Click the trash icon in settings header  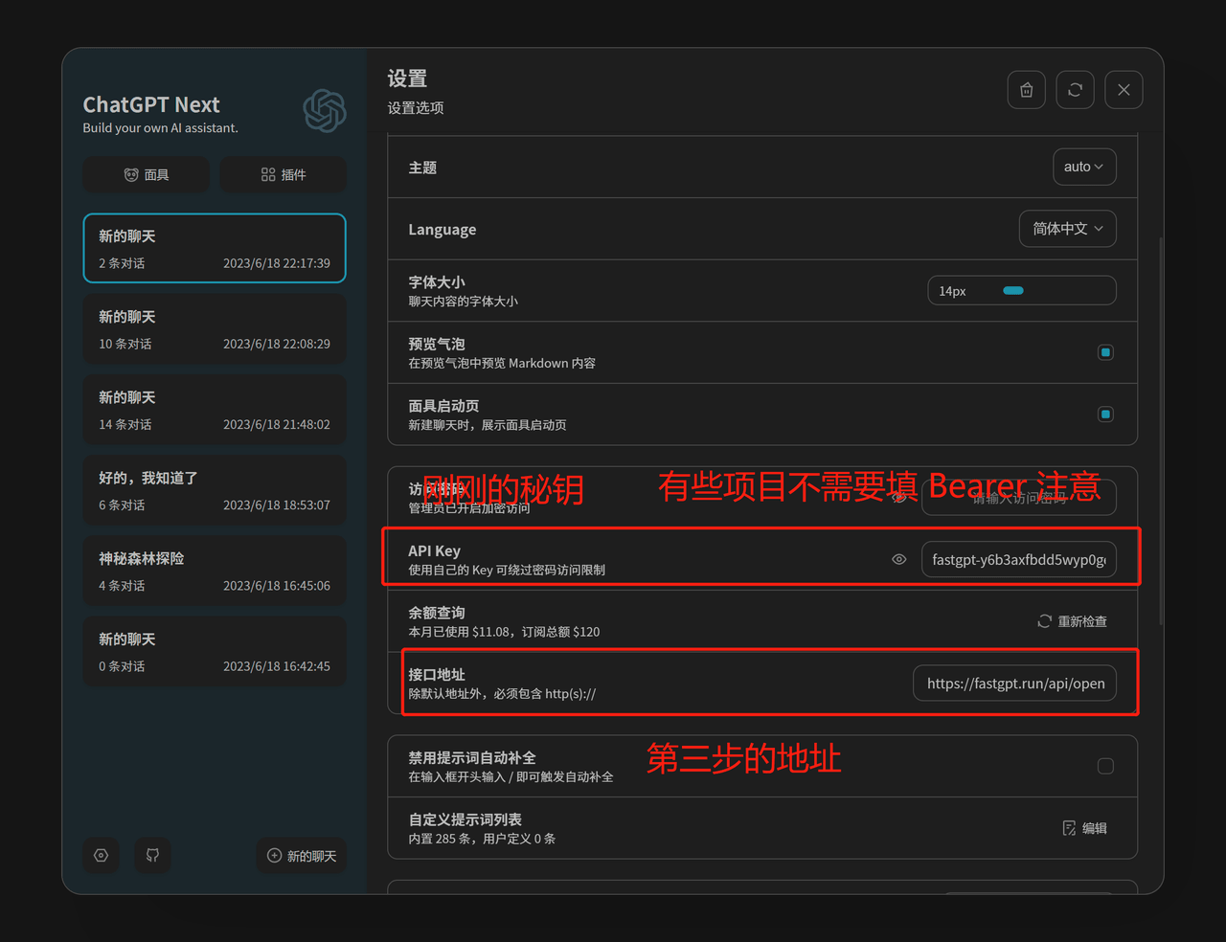pos(1026,89)
